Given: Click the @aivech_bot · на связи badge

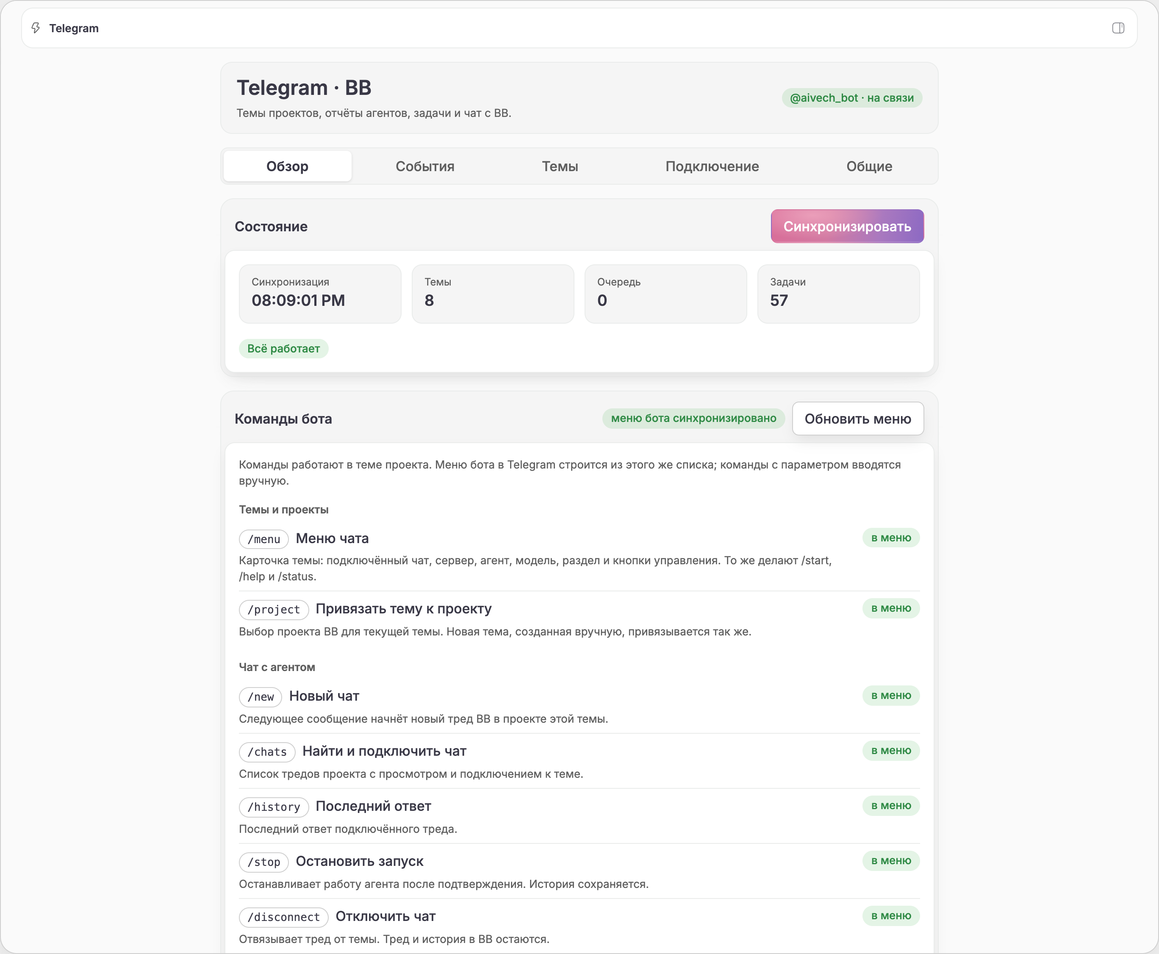Looking at the screenshot, I should click(x=852, y=98).
